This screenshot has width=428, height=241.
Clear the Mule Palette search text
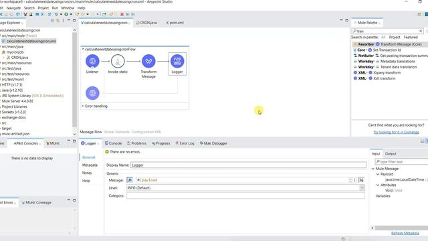coord(421,31)
